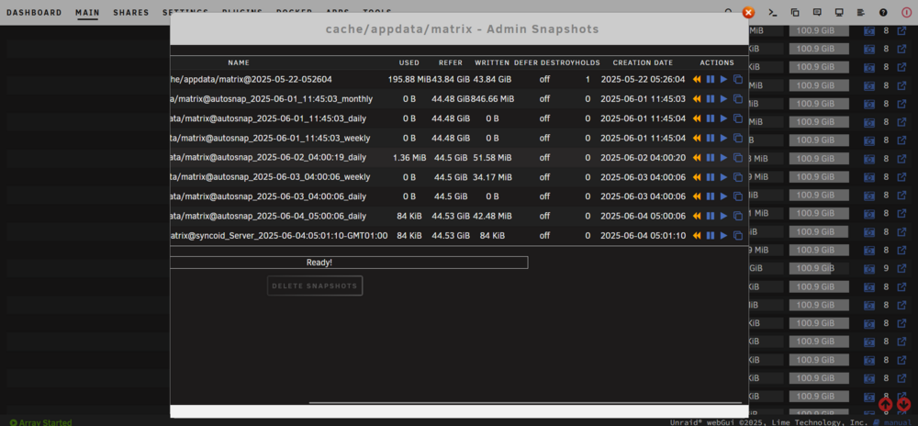This screenshot has height=426, width=918.
Task: Hold the autosnap 2025-06-02 04:00:19_daily snapshot
Action: pyautogui.click(x=711, y=157)
